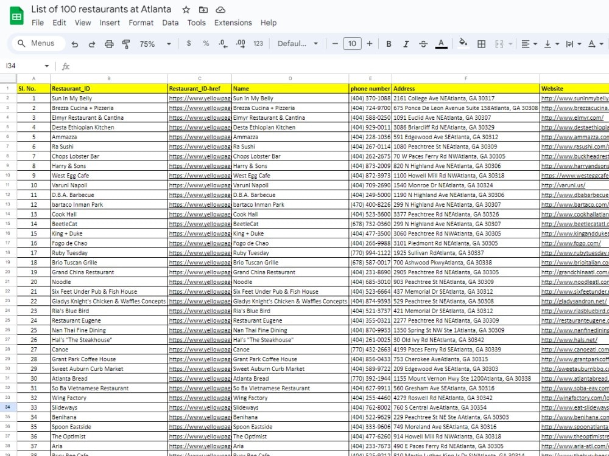This screenshot has width=609, height=456.
Task: Open more number formats 123
Action: pyautogui.click(x=258, y=43)
